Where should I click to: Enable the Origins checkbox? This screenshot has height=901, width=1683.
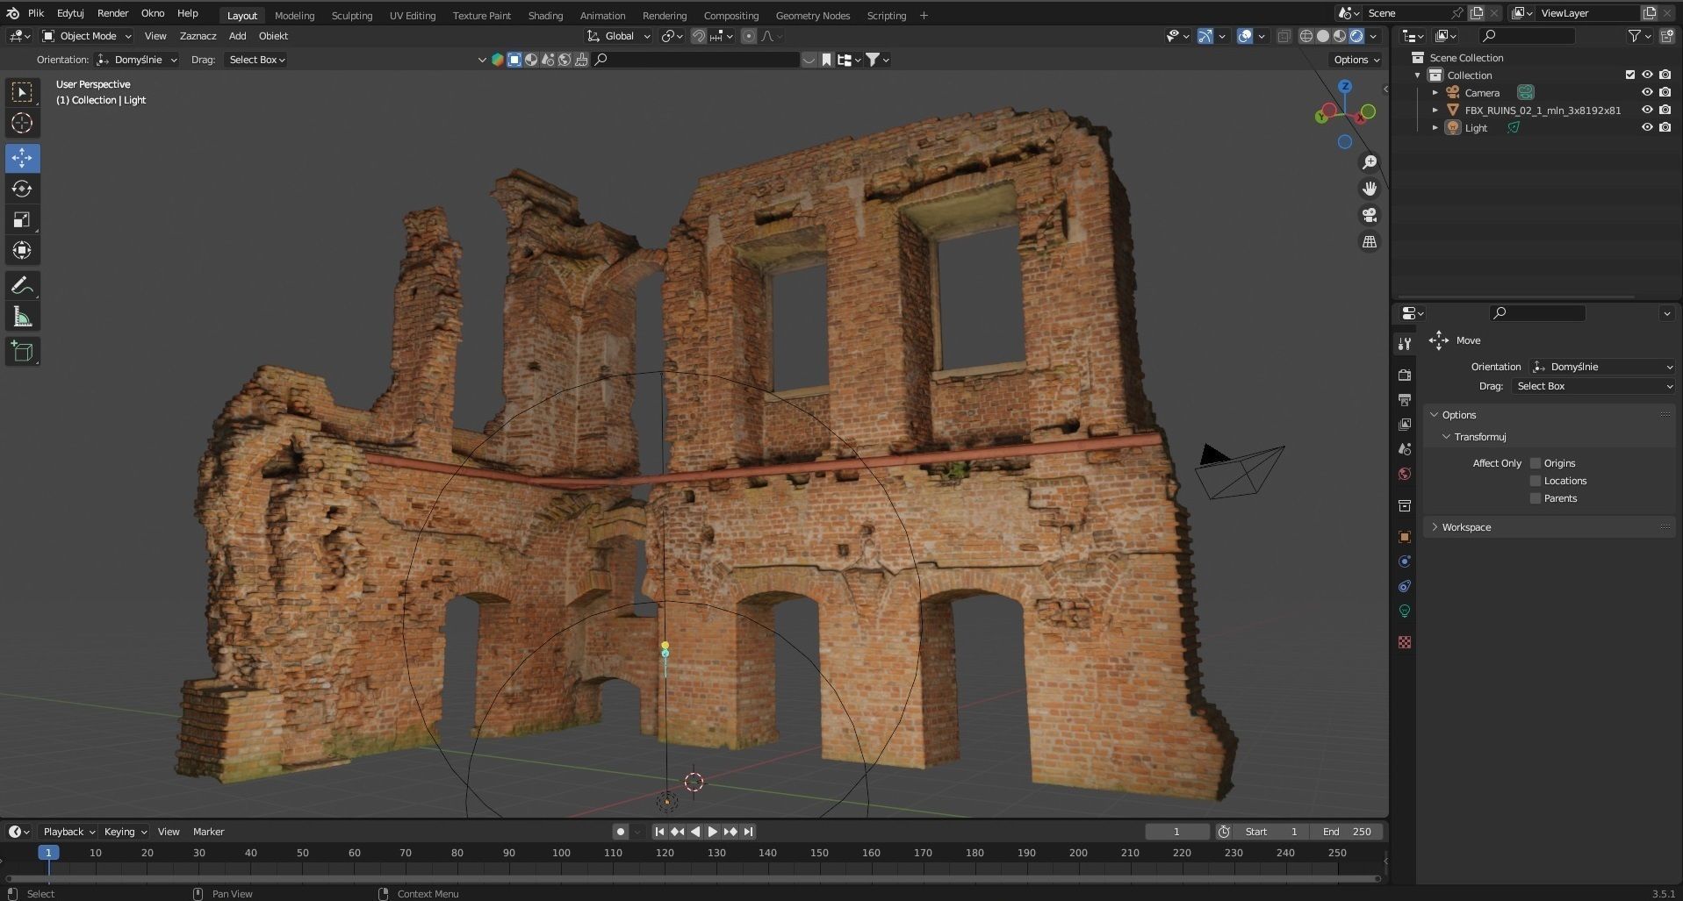[1536, 463]
